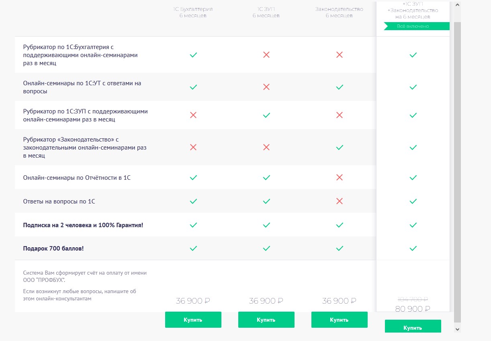
Task: Click green check for 1С Бухгалтерия in first row
Action: pyautogui.click(x=193, y=55)
